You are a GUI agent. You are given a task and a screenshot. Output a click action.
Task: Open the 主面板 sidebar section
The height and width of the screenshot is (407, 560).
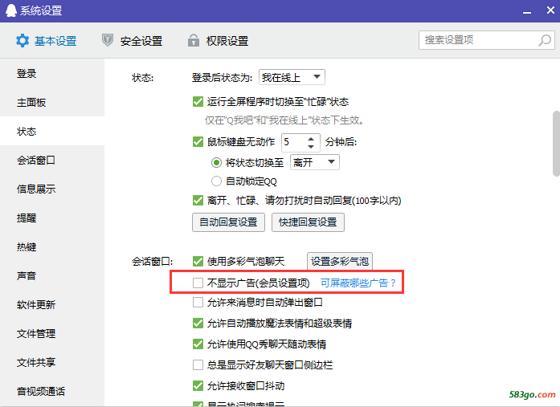pos(52,103)
